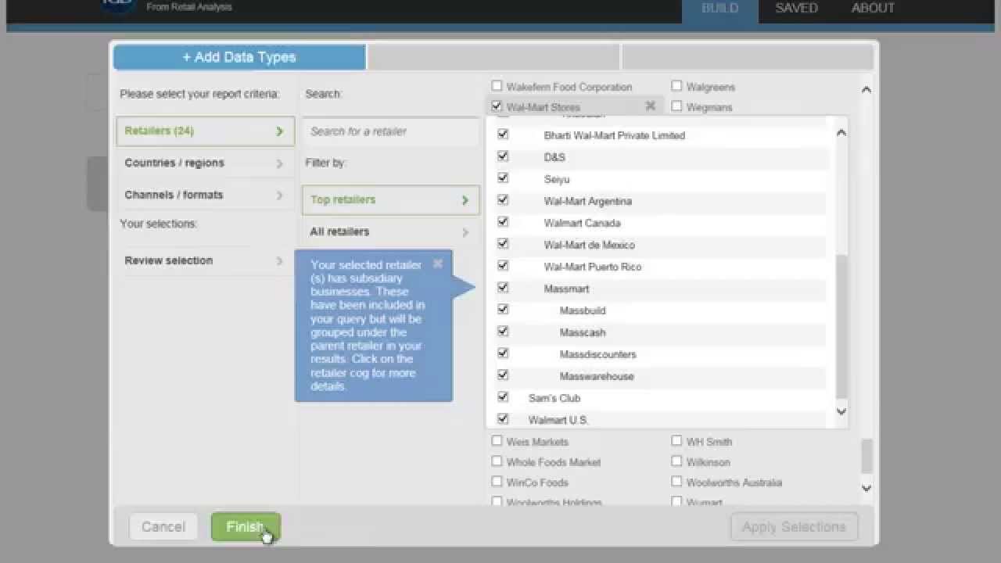1001x563 pixels.
Task: Uncheck Wal-Mart Stores checkbox
Action: click(497, 106)
